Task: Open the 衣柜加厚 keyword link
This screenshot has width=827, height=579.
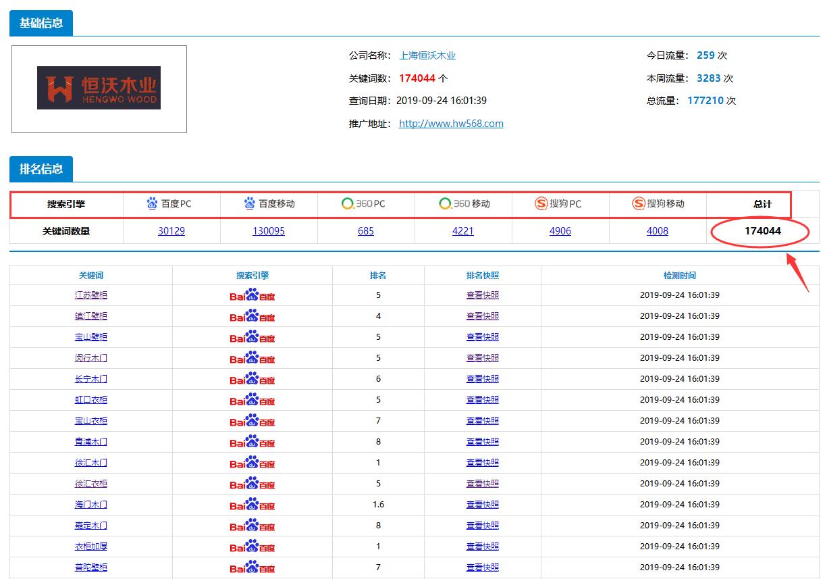Action: tap(91, 547)
